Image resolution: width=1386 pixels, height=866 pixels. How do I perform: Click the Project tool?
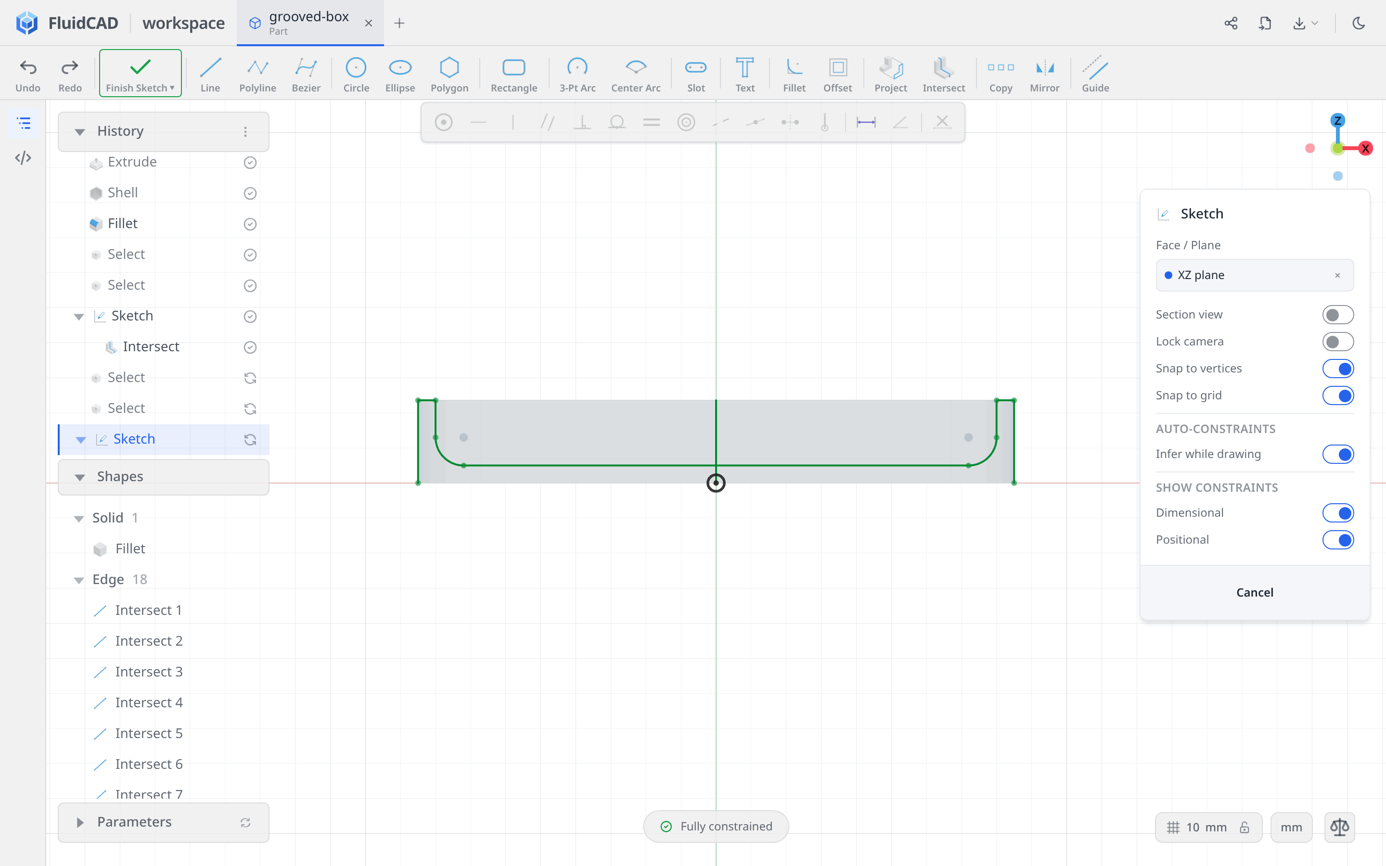tap(891, 75)
